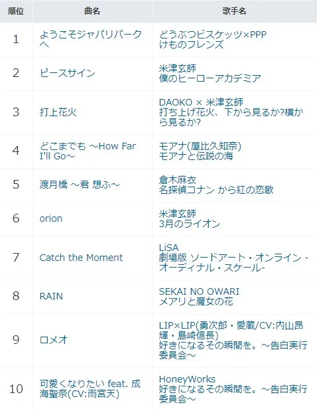Screen dimensions: 317x411
Task: Click artist どうぶつビスケッツ×PPP
Action: 213,35
